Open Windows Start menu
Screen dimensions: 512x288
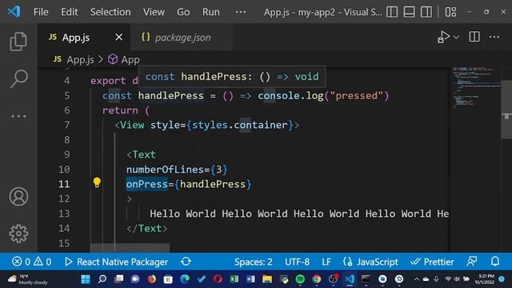tap(86, 279)
